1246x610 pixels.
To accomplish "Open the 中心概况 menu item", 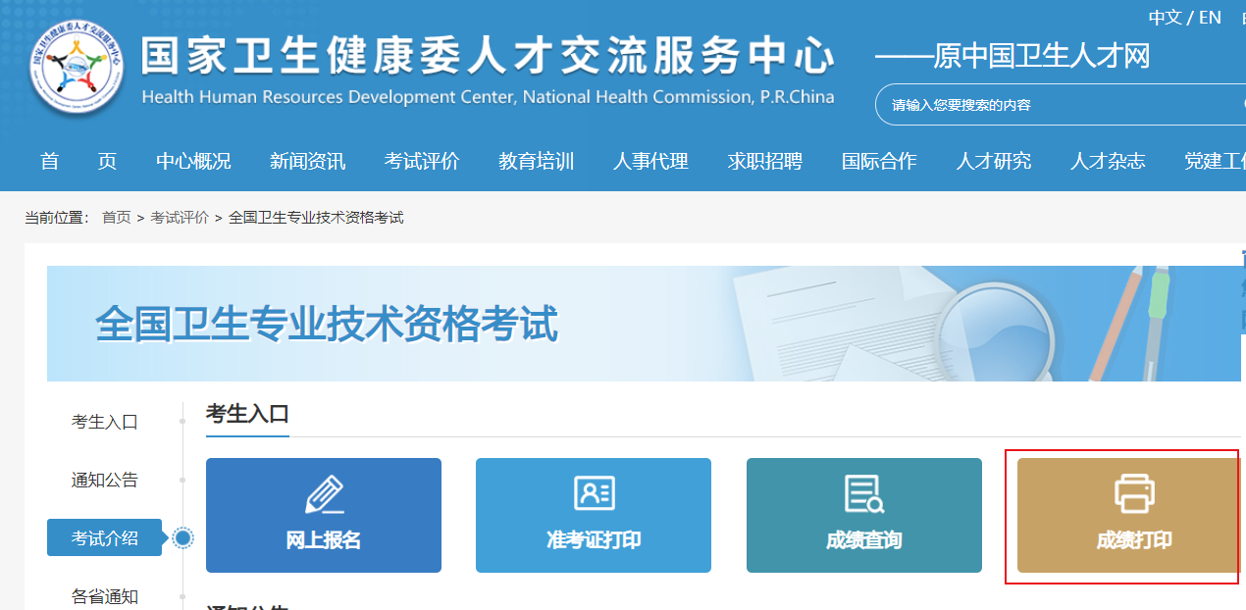I will pos(193,161).
